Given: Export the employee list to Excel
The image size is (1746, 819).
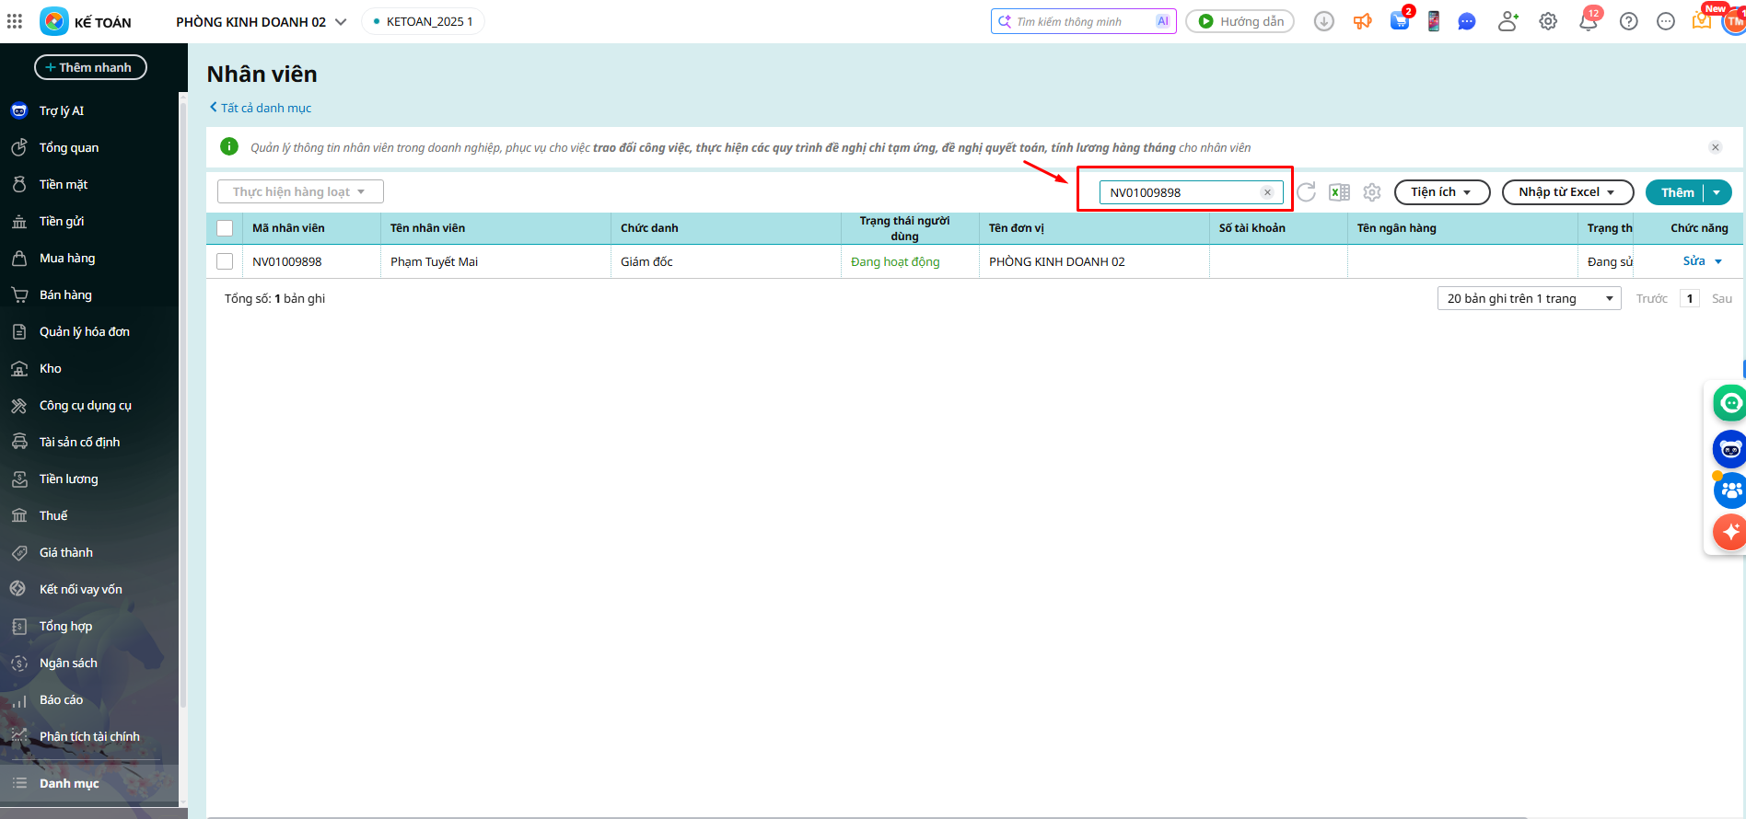Looking at the screenshot, I should (1339, 192).
